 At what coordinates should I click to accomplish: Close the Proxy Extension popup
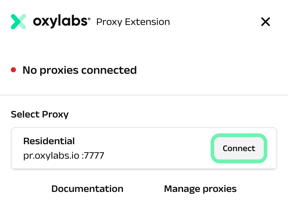tap(266, 22)
